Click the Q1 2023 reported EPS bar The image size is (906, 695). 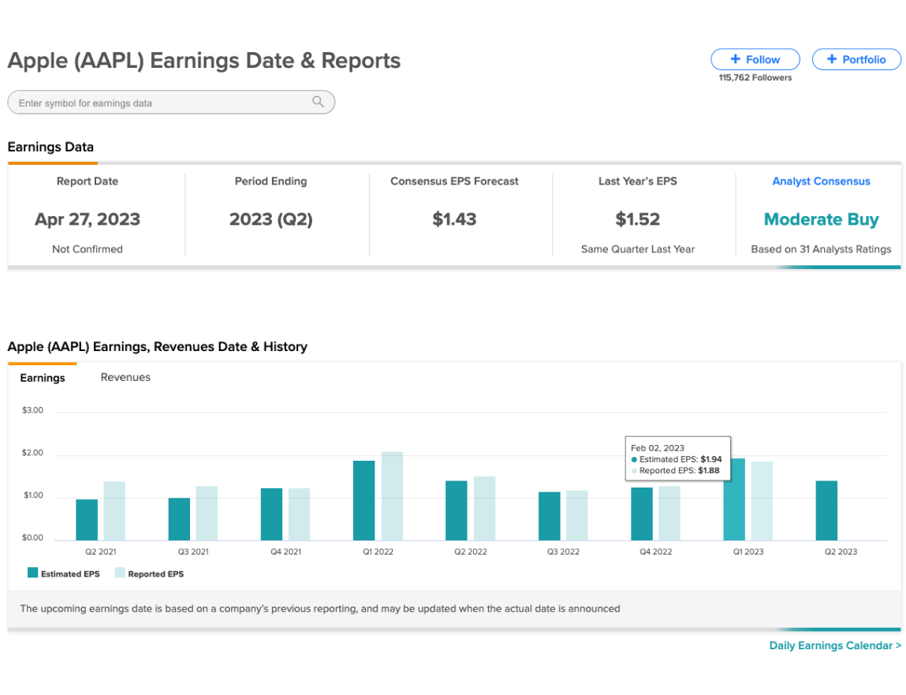click(x=762, y=501)
